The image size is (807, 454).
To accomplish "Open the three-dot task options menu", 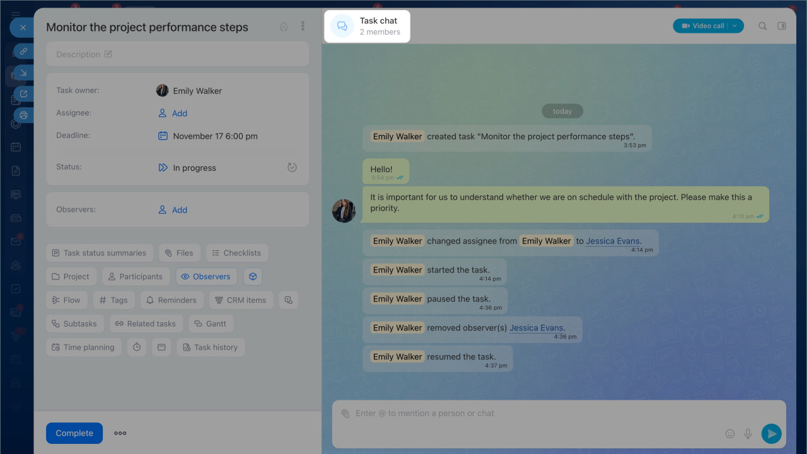I will pos(303,26).
